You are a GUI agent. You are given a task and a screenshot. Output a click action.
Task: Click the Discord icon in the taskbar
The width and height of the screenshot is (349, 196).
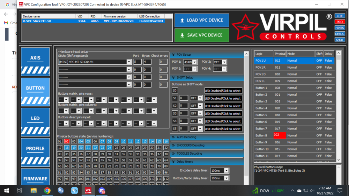coord(102,190)
